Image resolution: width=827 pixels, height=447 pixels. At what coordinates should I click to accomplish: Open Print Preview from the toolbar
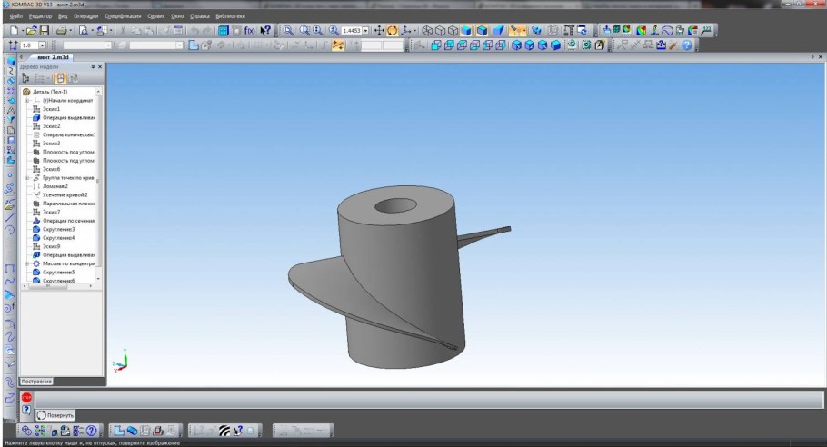(x=84, y=31)
